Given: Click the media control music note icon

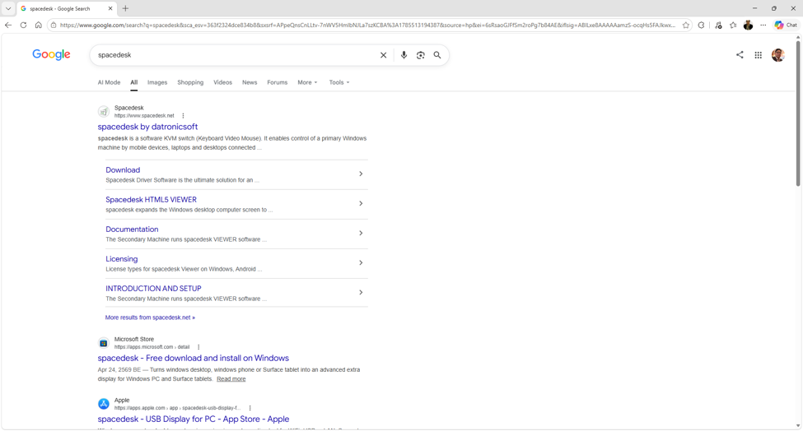Looking at the screenshot, I should point(718,25).
